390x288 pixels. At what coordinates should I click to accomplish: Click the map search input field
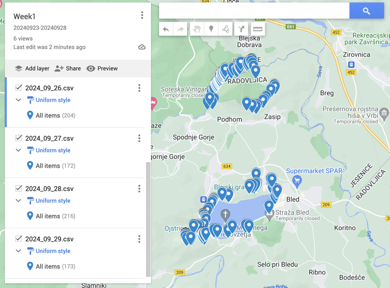[x=253, y=11]
